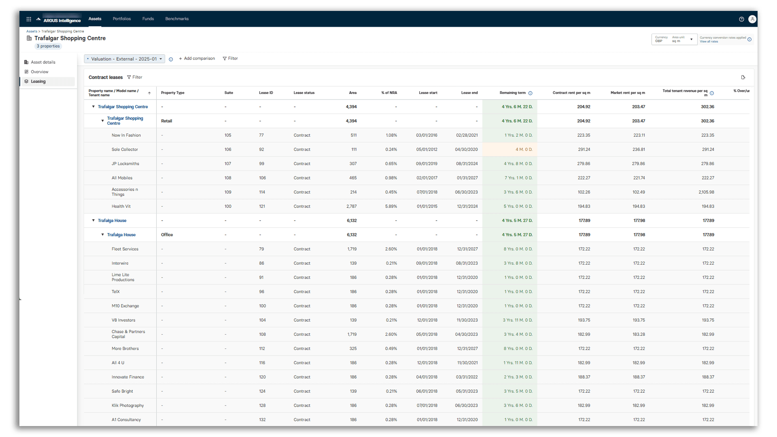Image resolution: width=777 pixels, height=437 pixels.
Task: Switch to the Portfolios tab
Action: pyautogui.click(x=121, y=19)
